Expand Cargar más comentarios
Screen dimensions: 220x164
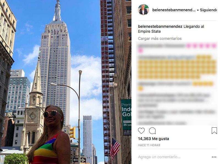pyautogui.click(x=160, y=39)
